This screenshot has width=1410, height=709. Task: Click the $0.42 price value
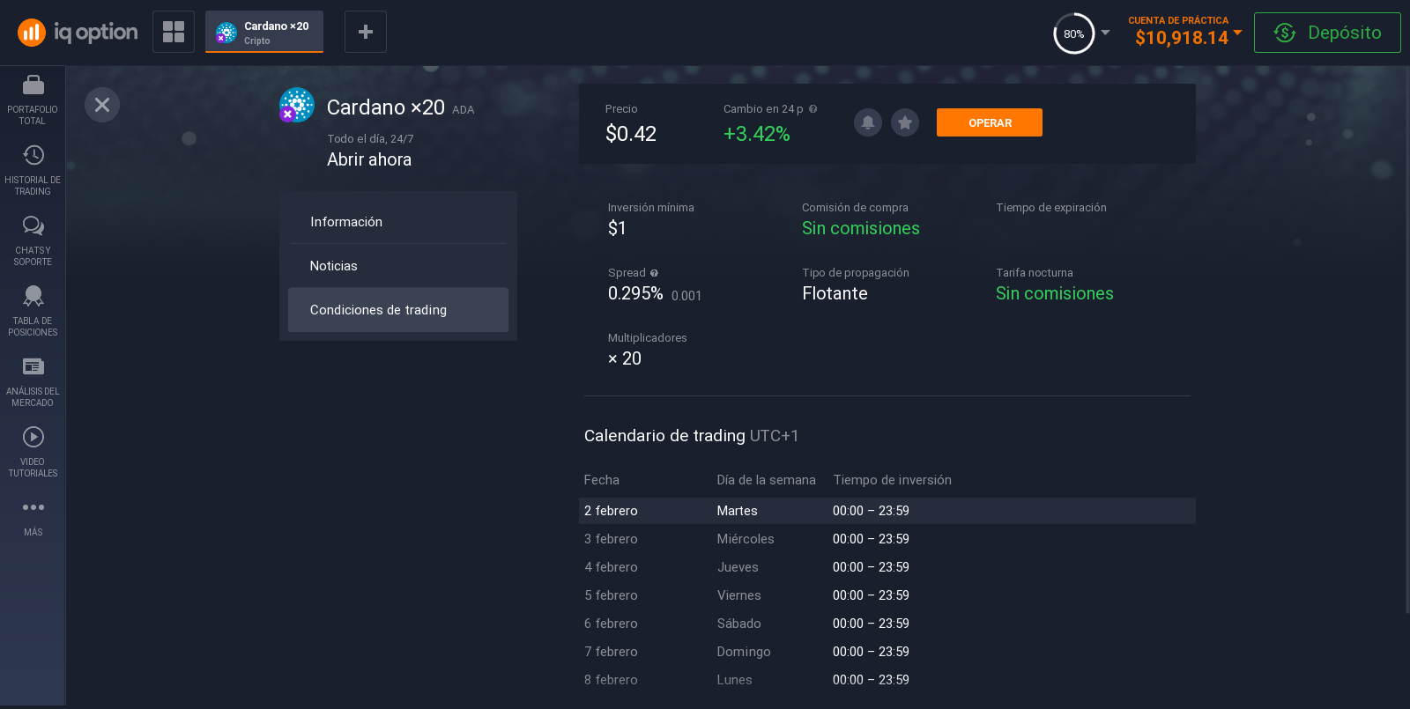[631, 134]
